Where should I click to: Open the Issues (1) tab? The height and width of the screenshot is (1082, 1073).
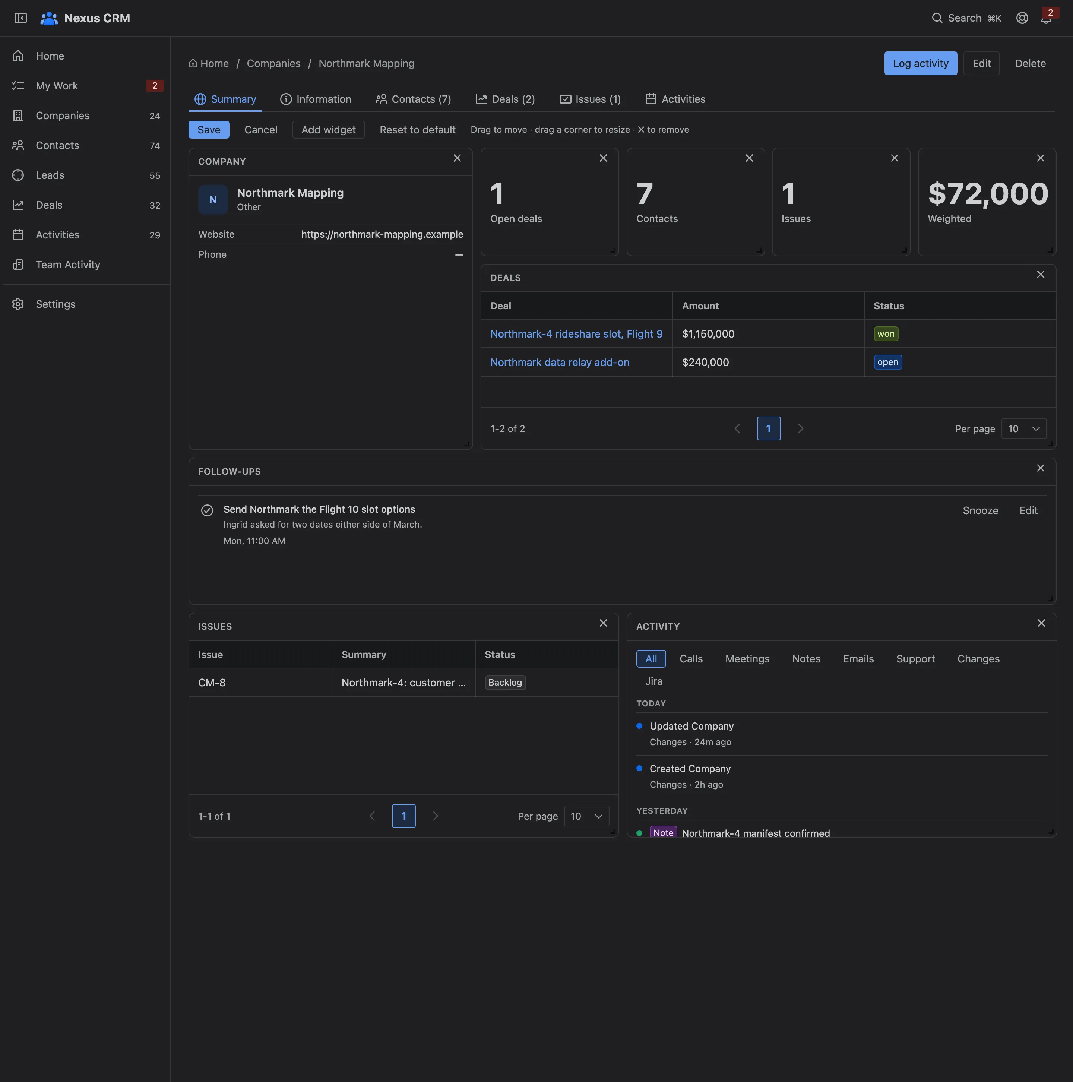590,99
